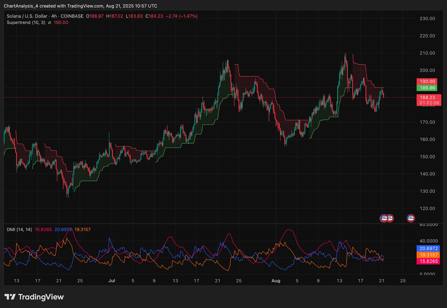This screenshot has height=308, width=447.
Task: Click the open value O186.97
Action: (x=95, y=16)
